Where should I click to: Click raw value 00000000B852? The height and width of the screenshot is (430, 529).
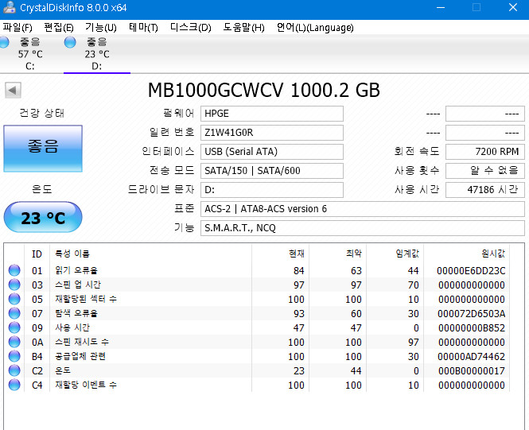pos(472,328)
